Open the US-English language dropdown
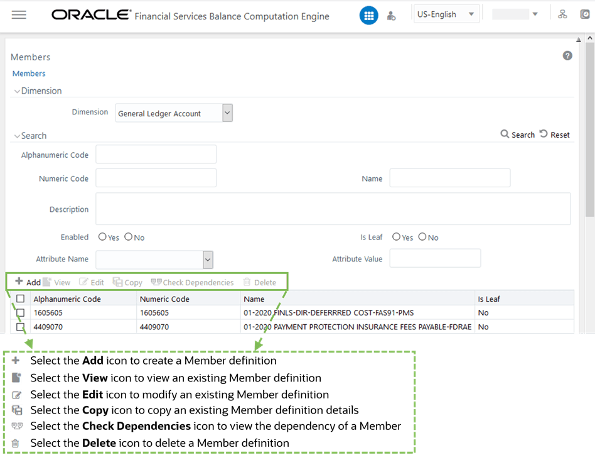The height and width of the screenshot is (455, 595). click(x=446, y=14)
